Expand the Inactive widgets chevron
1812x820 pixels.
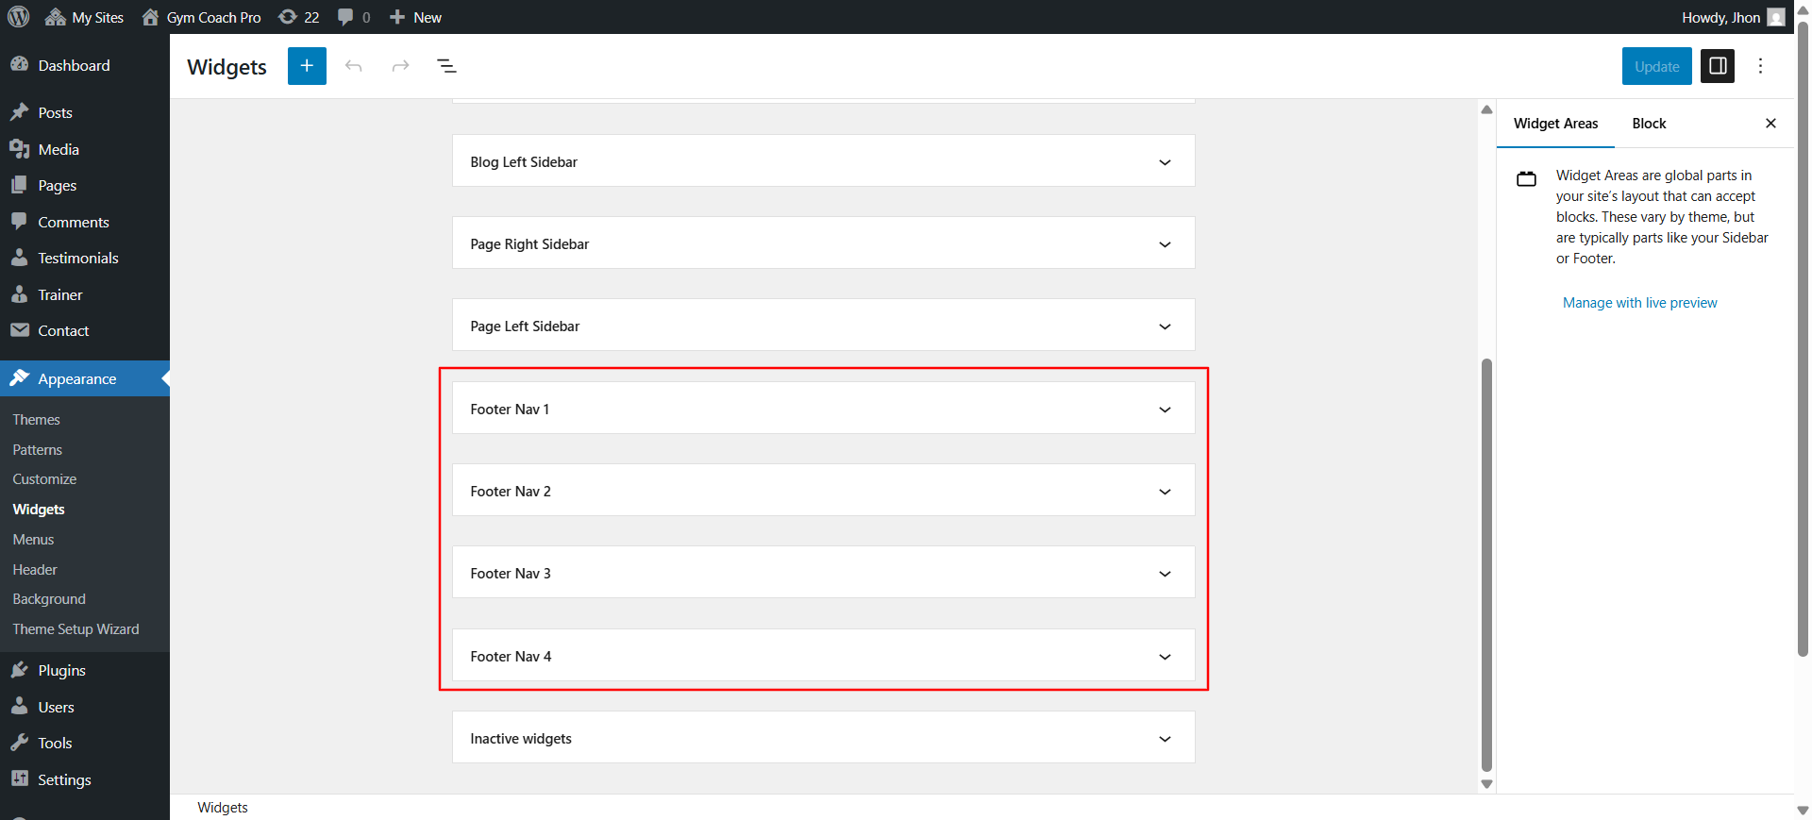(x=1165, y=739)
